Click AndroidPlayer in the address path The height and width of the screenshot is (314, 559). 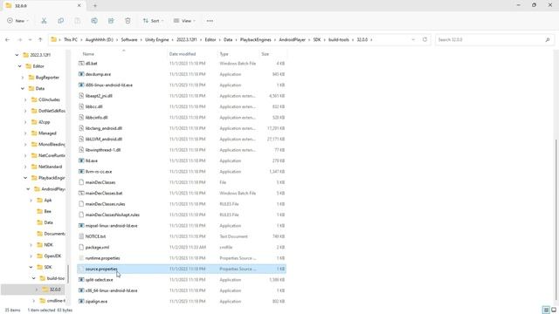coord(292,39)
